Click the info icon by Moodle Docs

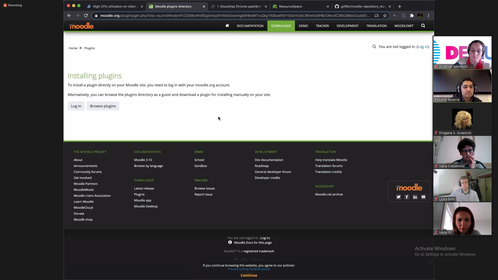click(x=230, y=242)
